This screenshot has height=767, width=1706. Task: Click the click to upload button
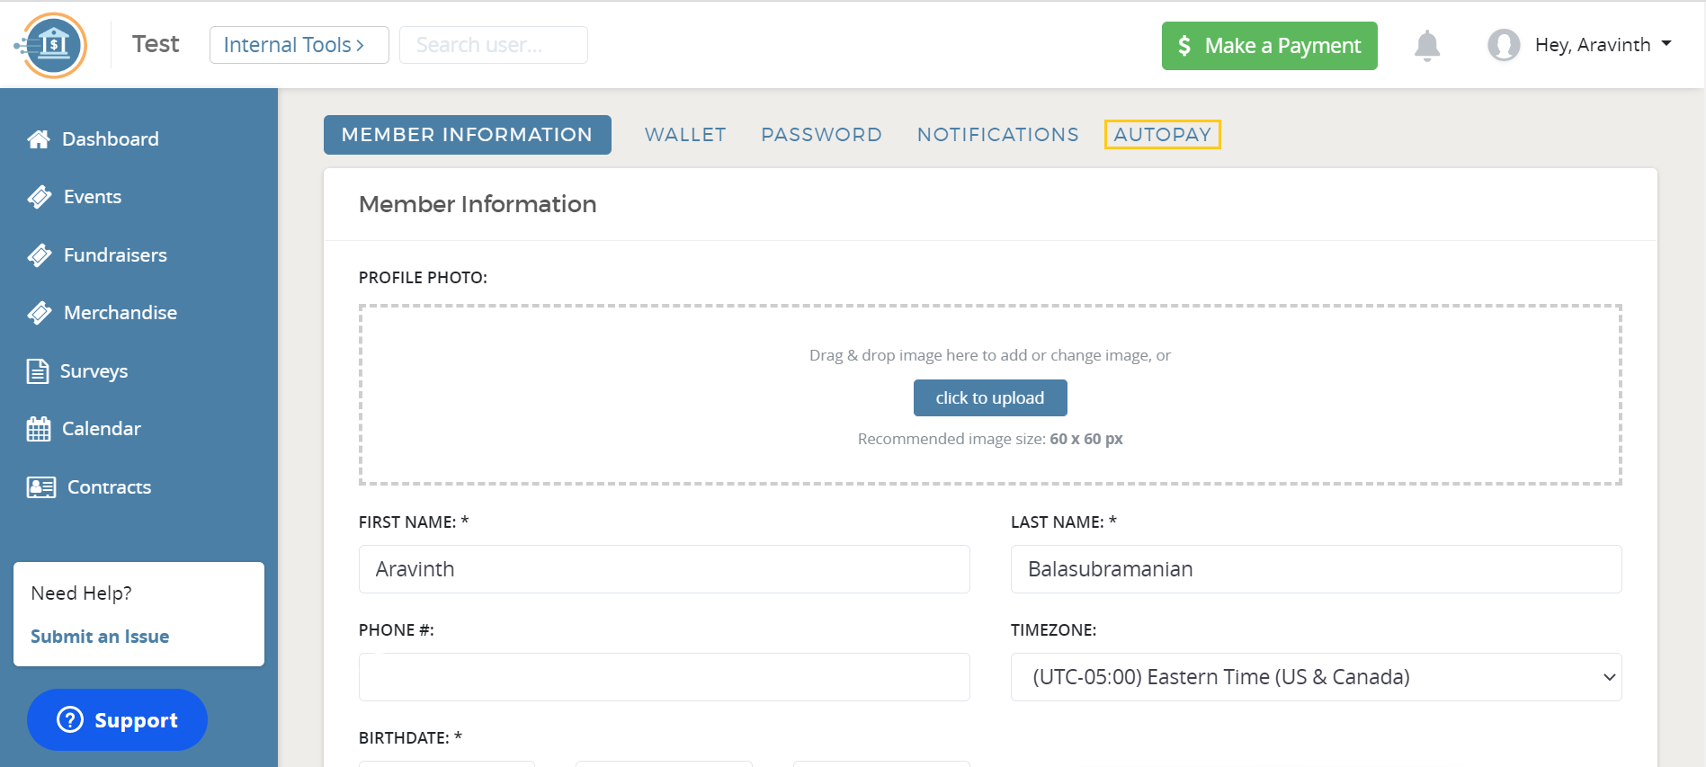point(989,398)
